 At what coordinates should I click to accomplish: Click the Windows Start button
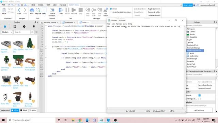point(3,120)
